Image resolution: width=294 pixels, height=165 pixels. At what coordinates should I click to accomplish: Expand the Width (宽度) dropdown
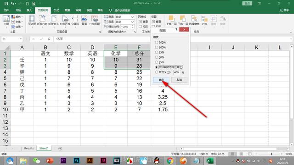tap(132, 17)
